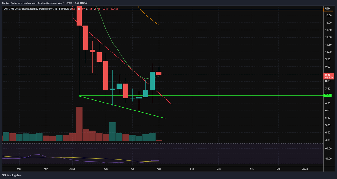The image size is (337, 179).
Task: Click the 'Jun' time axis label
Action: 106,169
